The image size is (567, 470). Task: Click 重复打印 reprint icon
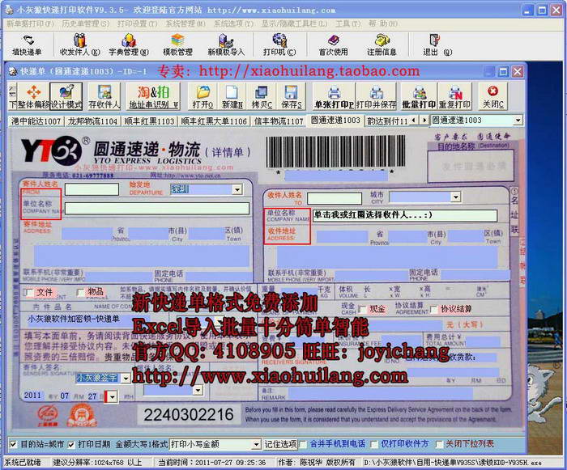point(455,96)
